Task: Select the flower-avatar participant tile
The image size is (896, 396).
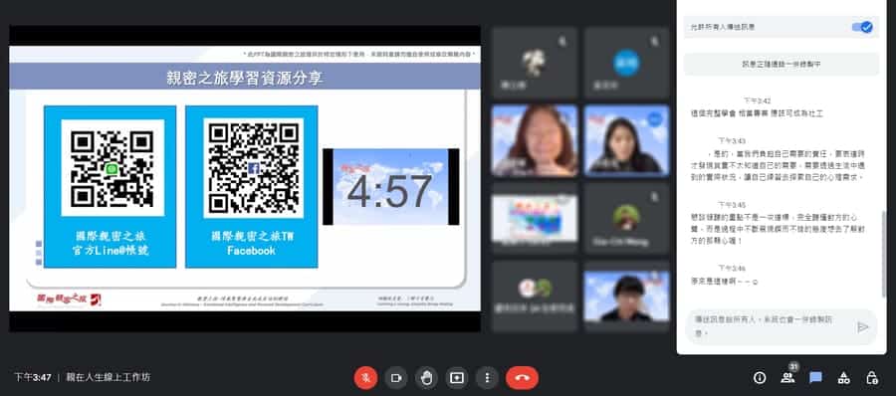Action: pos(535,63)
